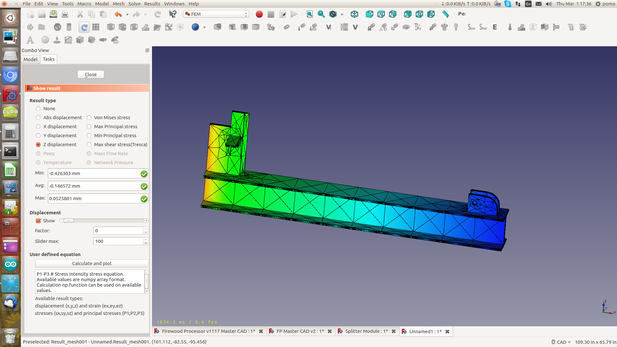The height and width of the screenshot is (347, 617).
Task: Click the measure distance ruler icon
Action: (x=445, y=14)
